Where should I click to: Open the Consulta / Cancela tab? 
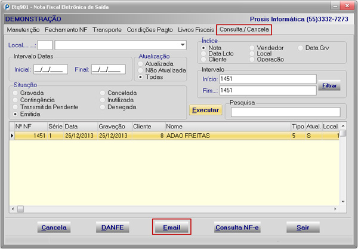coord(244,30)
